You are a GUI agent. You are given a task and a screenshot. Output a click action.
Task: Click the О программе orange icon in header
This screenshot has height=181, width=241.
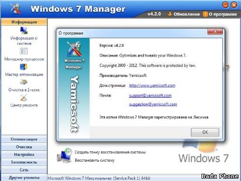click(205, 14)
